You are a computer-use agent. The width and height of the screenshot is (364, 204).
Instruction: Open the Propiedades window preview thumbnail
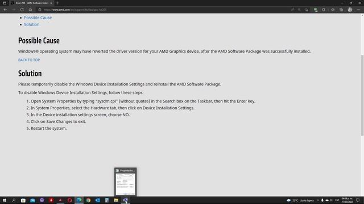tap(125, 182)
